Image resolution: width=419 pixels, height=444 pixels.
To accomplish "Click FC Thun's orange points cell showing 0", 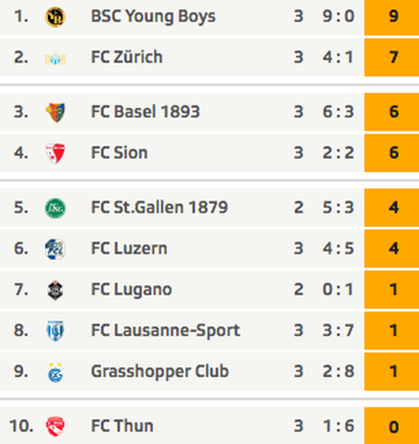I will pos(392,425).
